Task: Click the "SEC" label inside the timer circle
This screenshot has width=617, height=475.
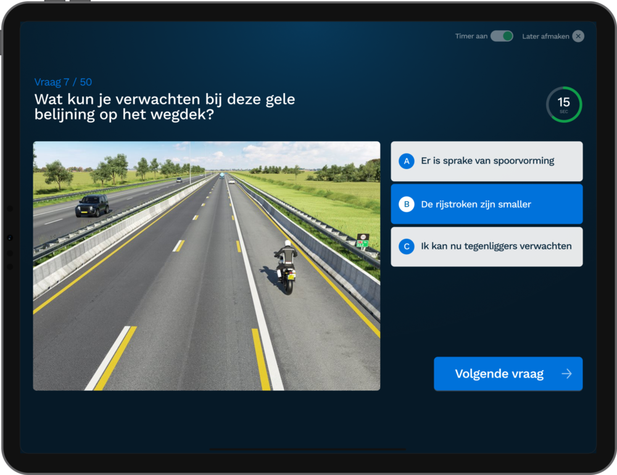Action: [564, 110]
